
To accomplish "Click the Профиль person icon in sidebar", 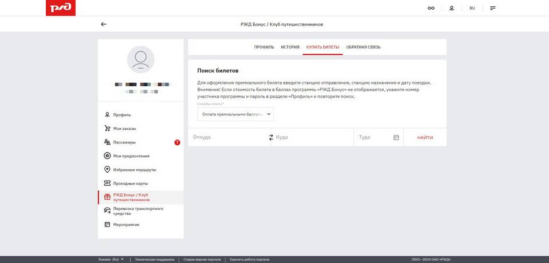I will point(107,114).
